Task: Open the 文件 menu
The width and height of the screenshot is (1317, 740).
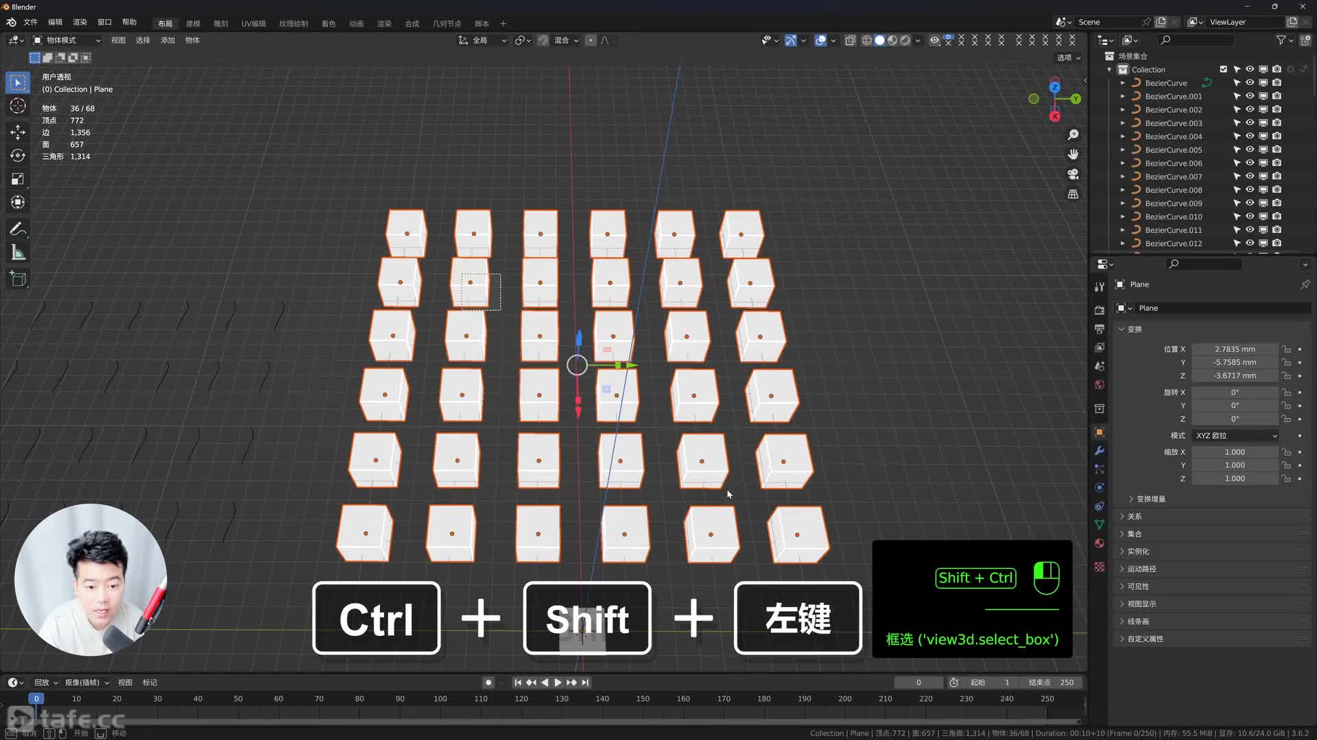Action: [x=30, y=22]
